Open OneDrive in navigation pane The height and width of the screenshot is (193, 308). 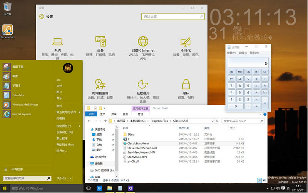pos(98,157)
